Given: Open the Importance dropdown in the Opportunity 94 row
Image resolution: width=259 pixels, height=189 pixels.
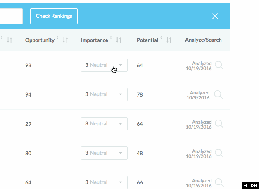Looking at the screenshot, I should pyautogui.click(x=104, y=94).
